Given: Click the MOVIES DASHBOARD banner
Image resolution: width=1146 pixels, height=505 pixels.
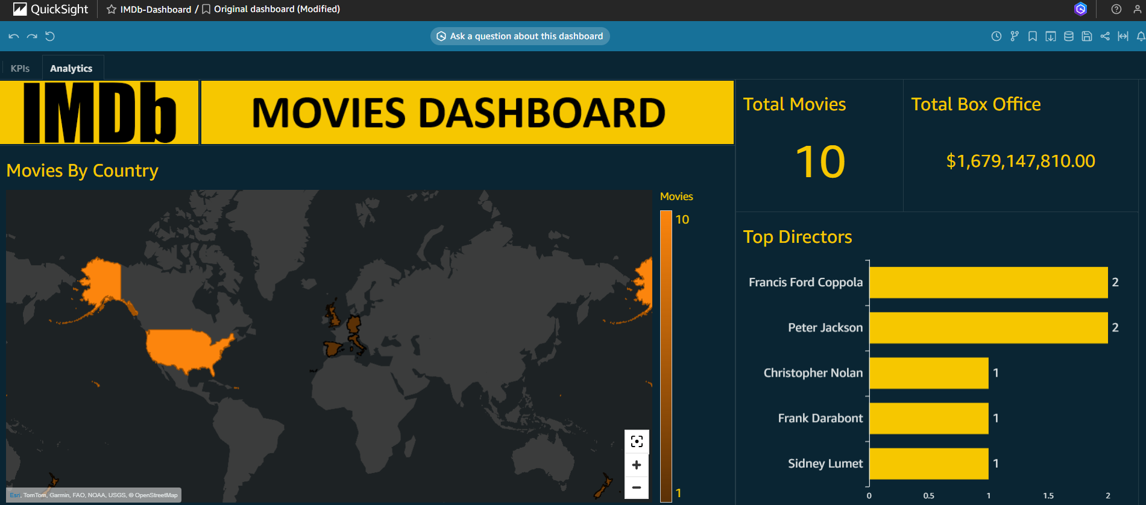Looking at the screenshot, I should 467,113.
